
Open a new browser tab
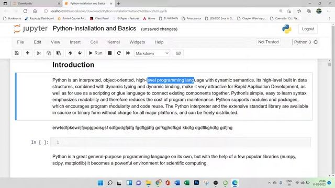119,4
